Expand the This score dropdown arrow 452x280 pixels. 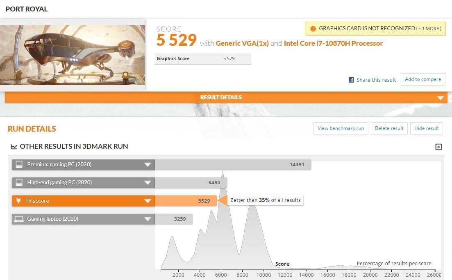pyautogui.click(x=148, y=201)
